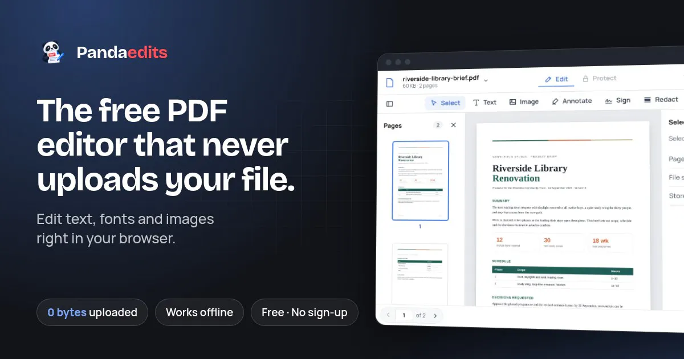Select the second page thumbnail
Screen dimensions: 684x359
421,274
